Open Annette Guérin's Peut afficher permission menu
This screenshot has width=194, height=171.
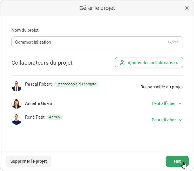tap(164, 103)
